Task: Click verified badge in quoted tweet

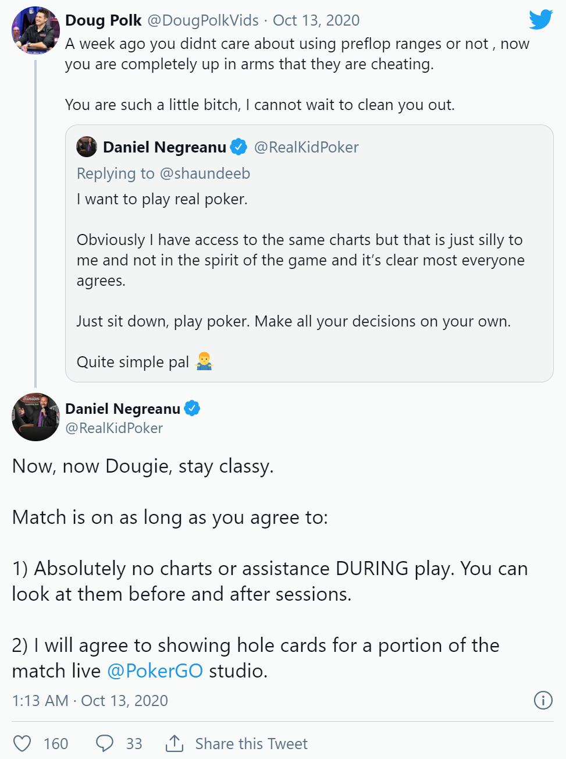Action: point(238,147)
